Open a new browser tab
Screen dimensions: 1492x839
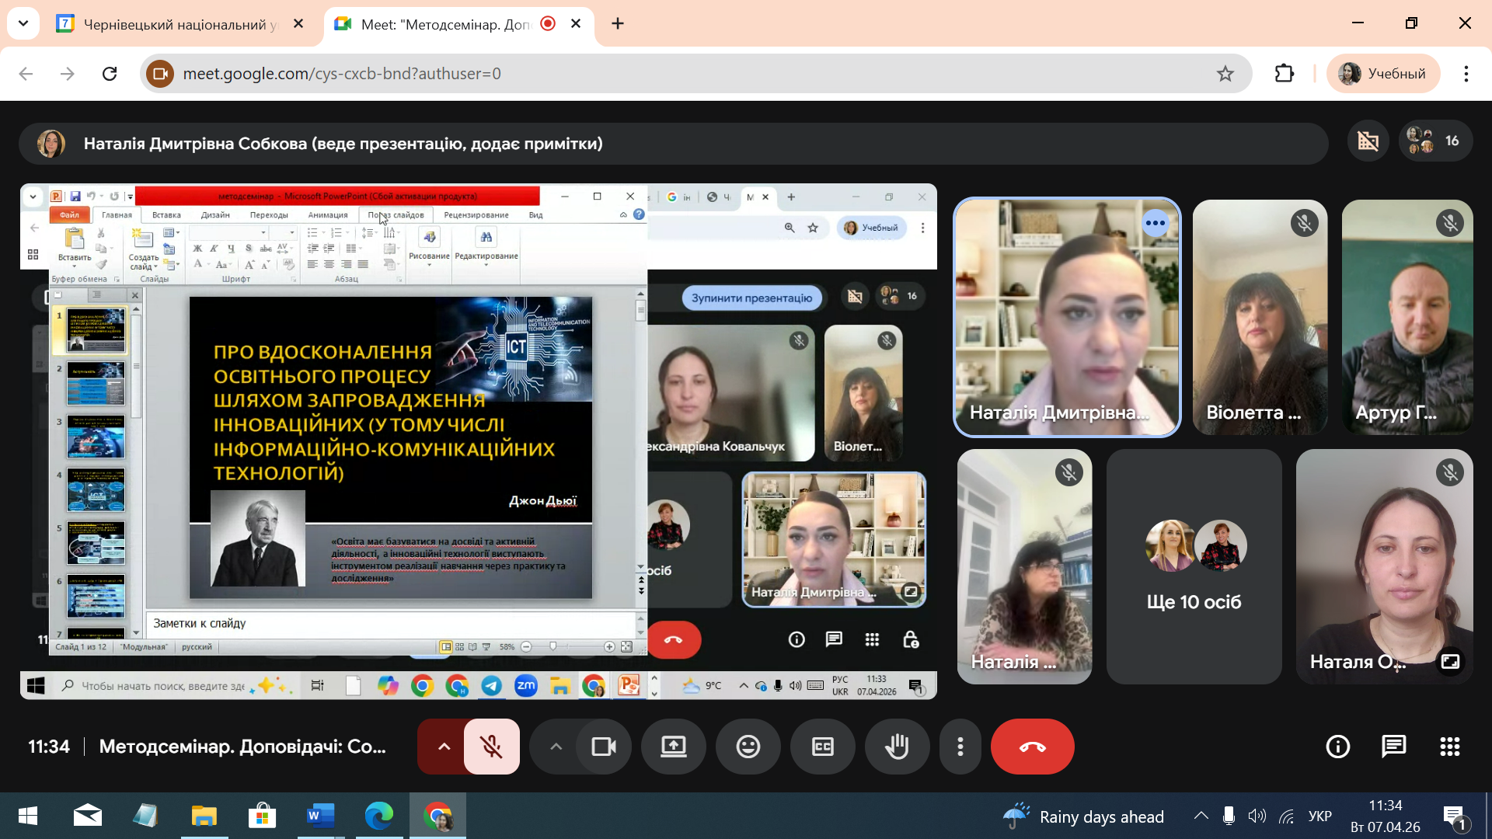618,23
